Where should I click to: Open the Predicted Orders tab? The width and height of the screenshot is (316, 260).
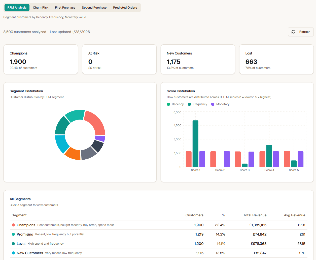[125, 8]
